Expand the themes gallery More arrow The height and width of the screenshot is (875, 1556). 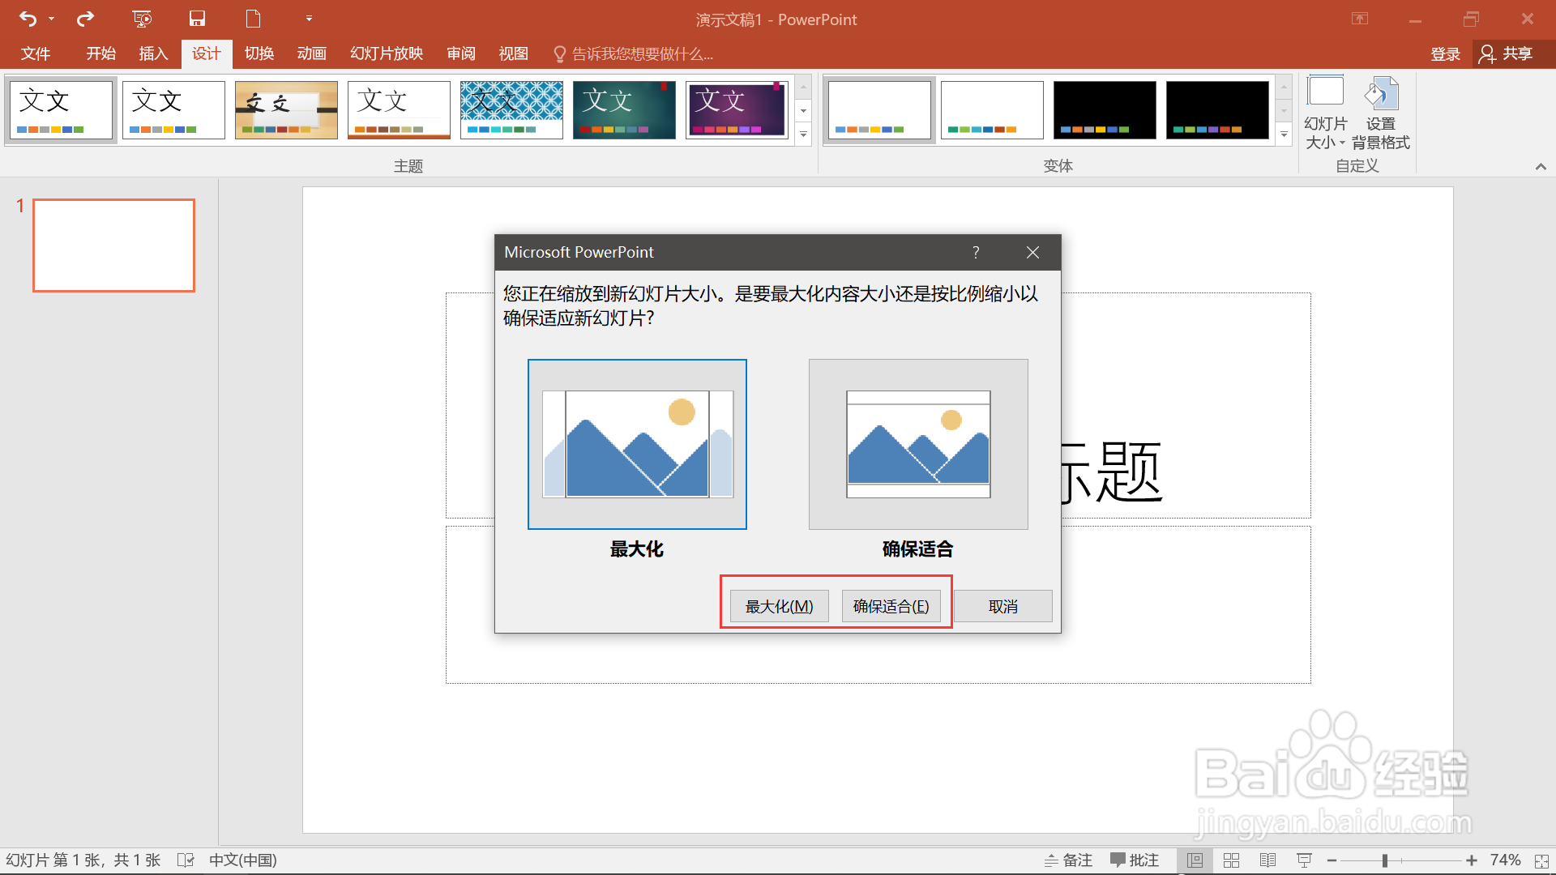tap(803, 134)
